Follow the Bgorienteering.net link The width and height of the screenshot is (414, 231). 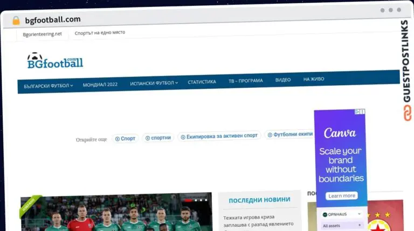coord(42,34)
